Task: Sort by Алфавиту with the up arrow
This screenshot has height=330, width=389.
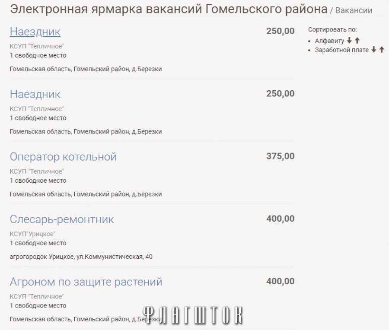Action: click(357, 41)
